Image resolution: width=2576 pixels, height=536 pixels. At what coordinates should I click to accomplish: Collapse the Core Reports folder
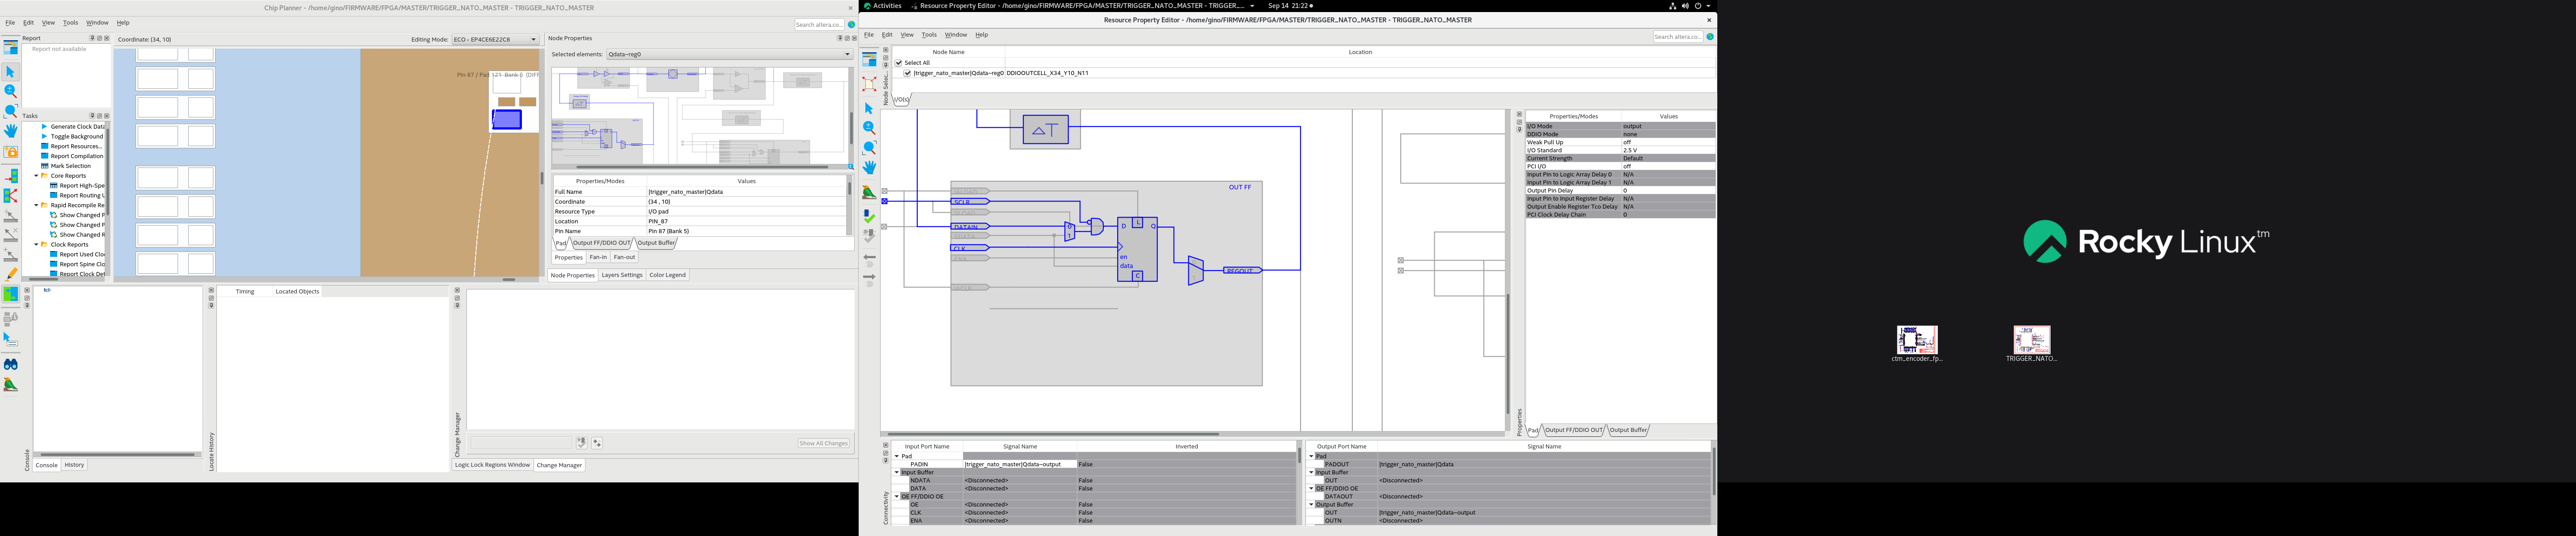(36, 176)
